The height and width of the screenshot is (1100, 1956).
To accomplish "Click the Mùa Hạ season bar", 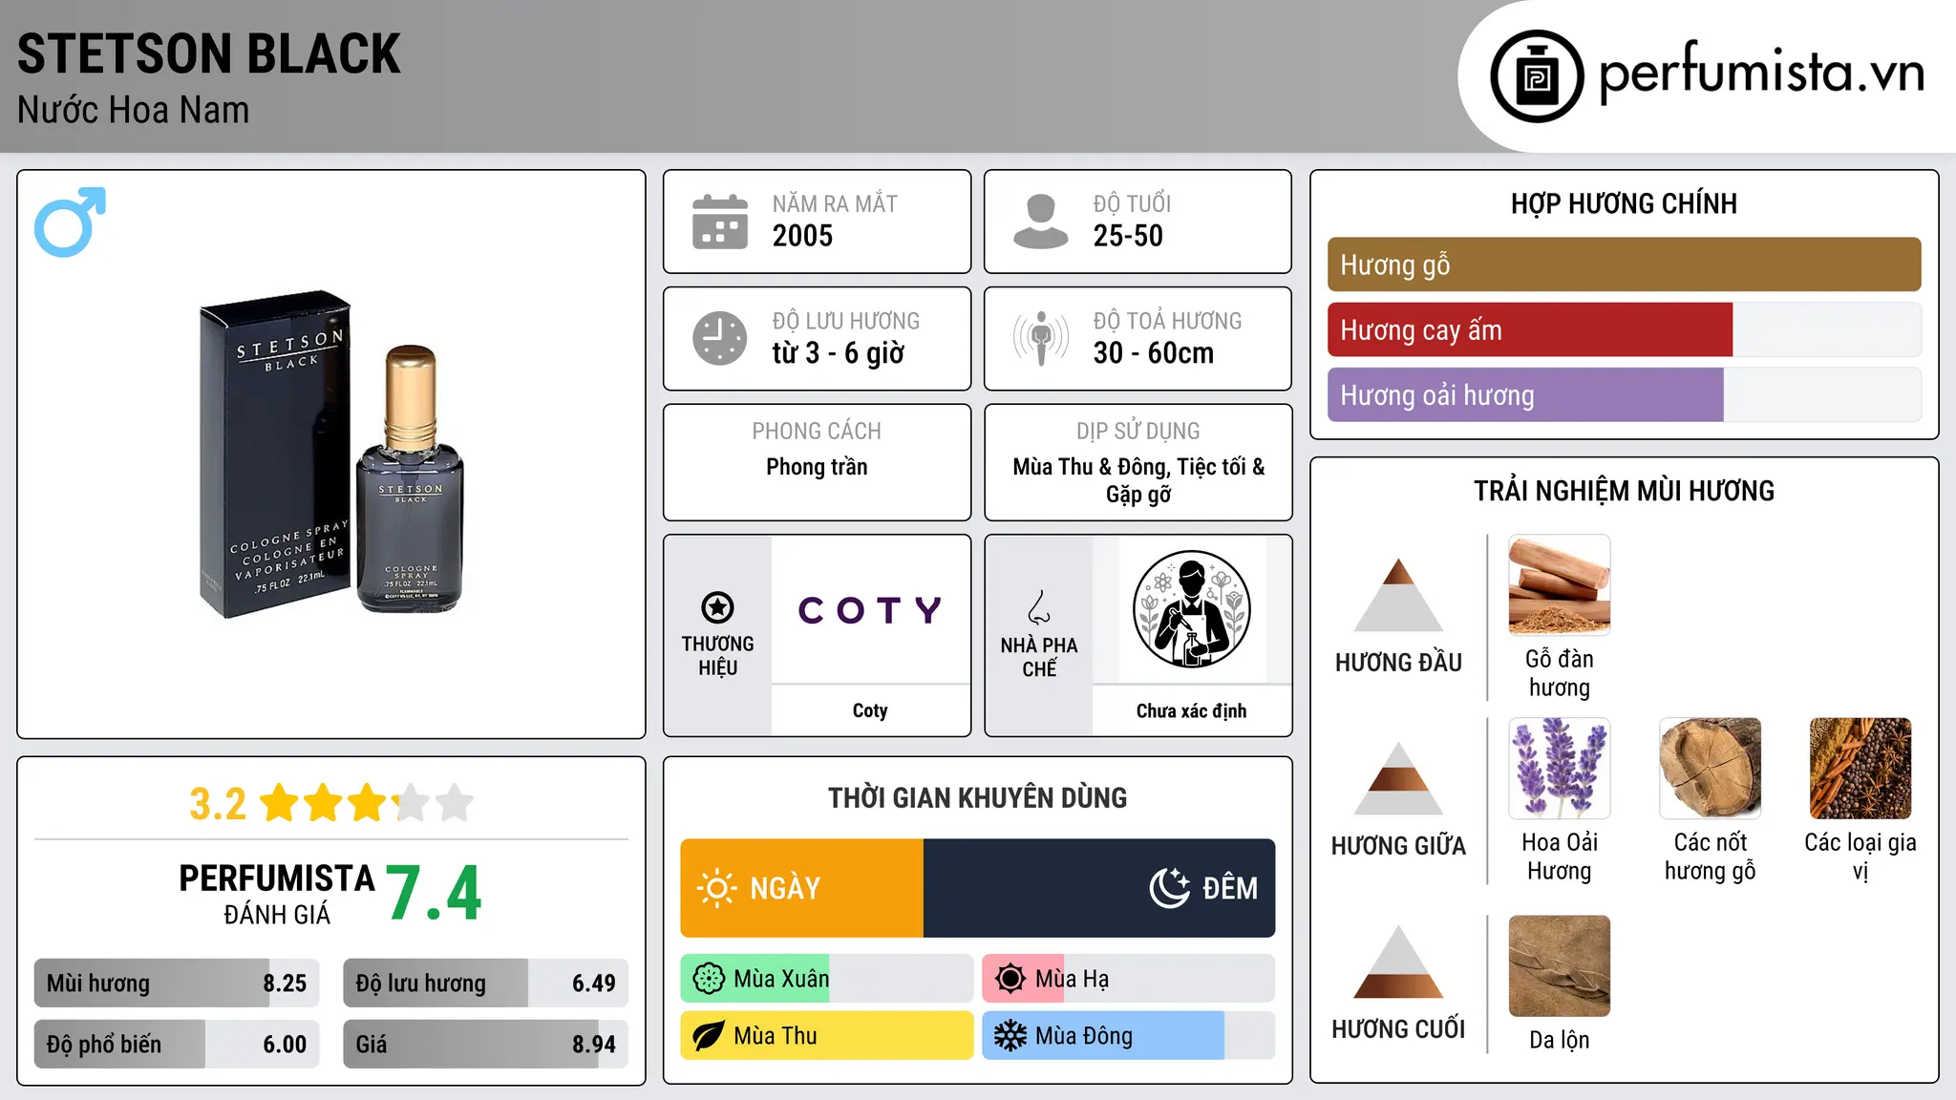I will pos(1128,979).
